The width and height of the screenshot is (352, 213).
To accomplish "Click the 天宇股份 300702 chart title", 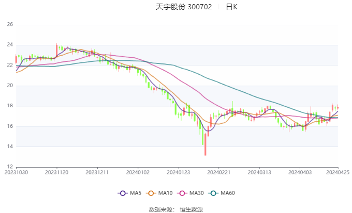I will [184, 7].
